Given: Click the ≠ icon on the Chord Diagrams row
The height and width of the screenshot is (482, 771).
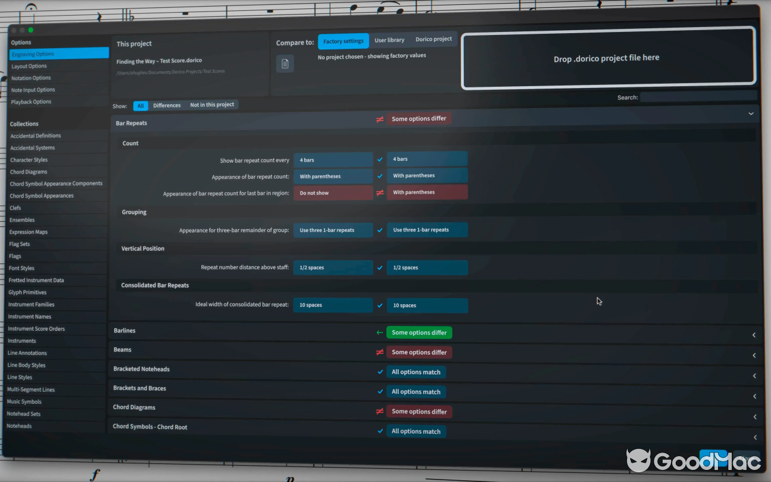Looking at the screenshot, I should point(379,411).
